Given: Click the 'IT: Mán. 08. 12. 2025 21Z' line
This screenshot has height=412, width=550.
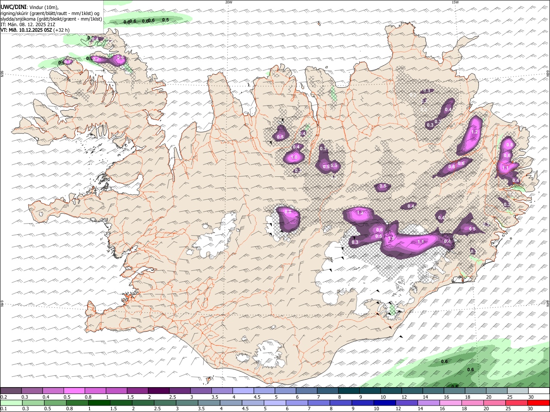Looking at the screenshot, I should point(28,24).
